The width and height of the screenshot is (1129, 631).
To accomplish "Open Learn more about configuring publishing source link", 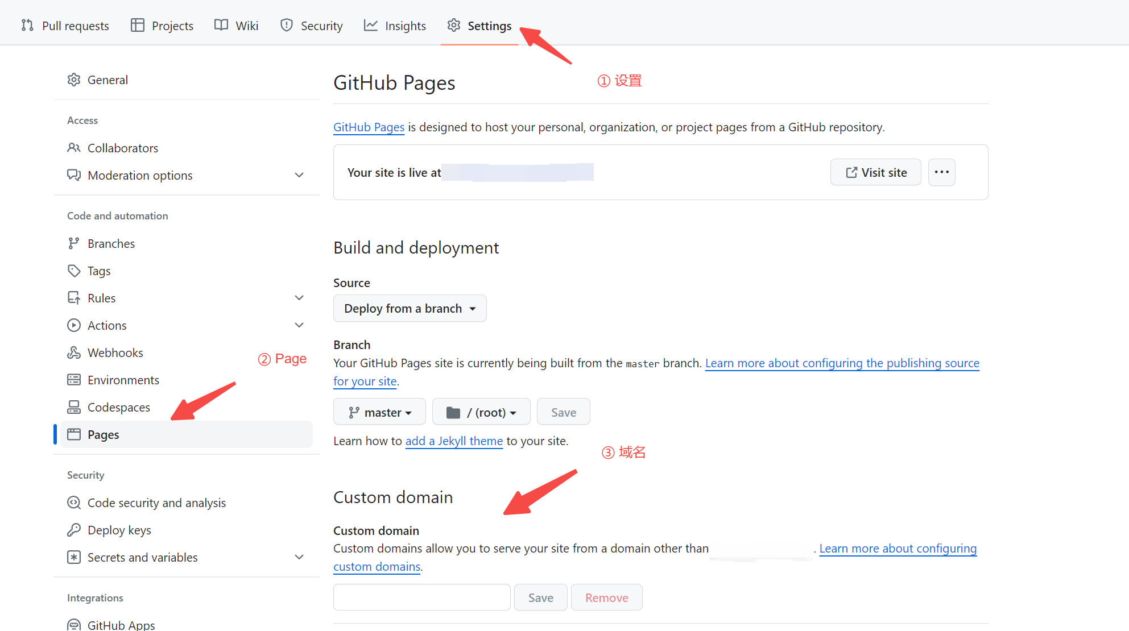I will [842, 363].
